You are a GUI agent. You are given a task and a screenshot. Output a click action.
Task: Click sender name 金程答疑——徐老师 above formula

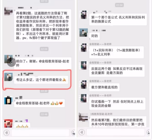pos(100,44)
